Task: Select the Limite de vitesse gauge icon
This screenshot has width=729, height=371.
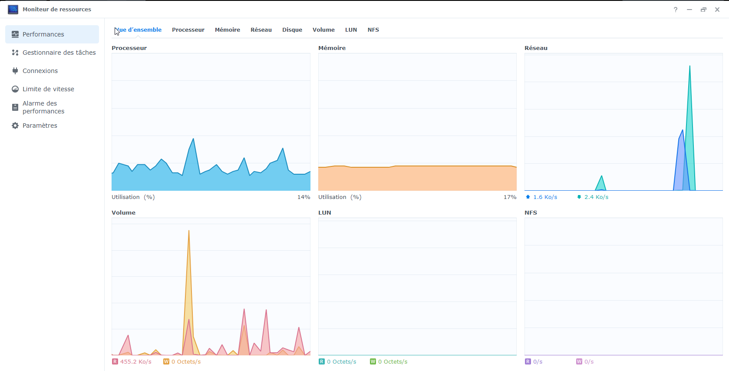Action: click(15, 89)
